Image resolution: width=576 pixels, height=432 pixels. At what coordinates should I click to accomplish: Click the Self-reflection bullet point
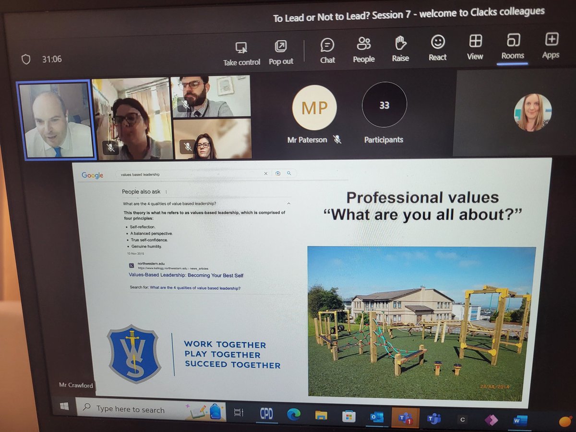pyautogui.click(x=143, y=227)
